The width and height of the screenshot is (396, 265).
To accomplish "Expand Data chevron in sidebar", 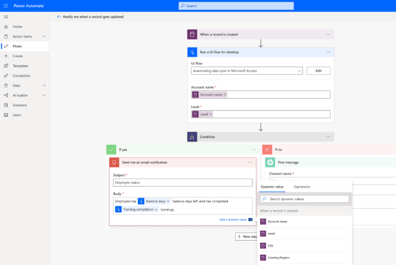I will click(x=44, y=85).
